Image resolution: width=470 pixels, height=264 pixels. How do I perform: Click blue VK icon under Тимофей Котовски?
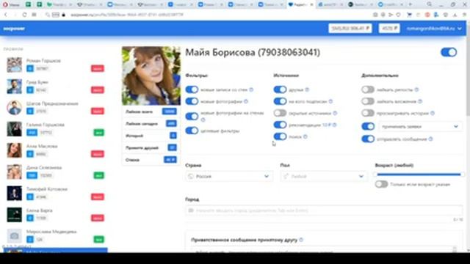pos(30,197)
